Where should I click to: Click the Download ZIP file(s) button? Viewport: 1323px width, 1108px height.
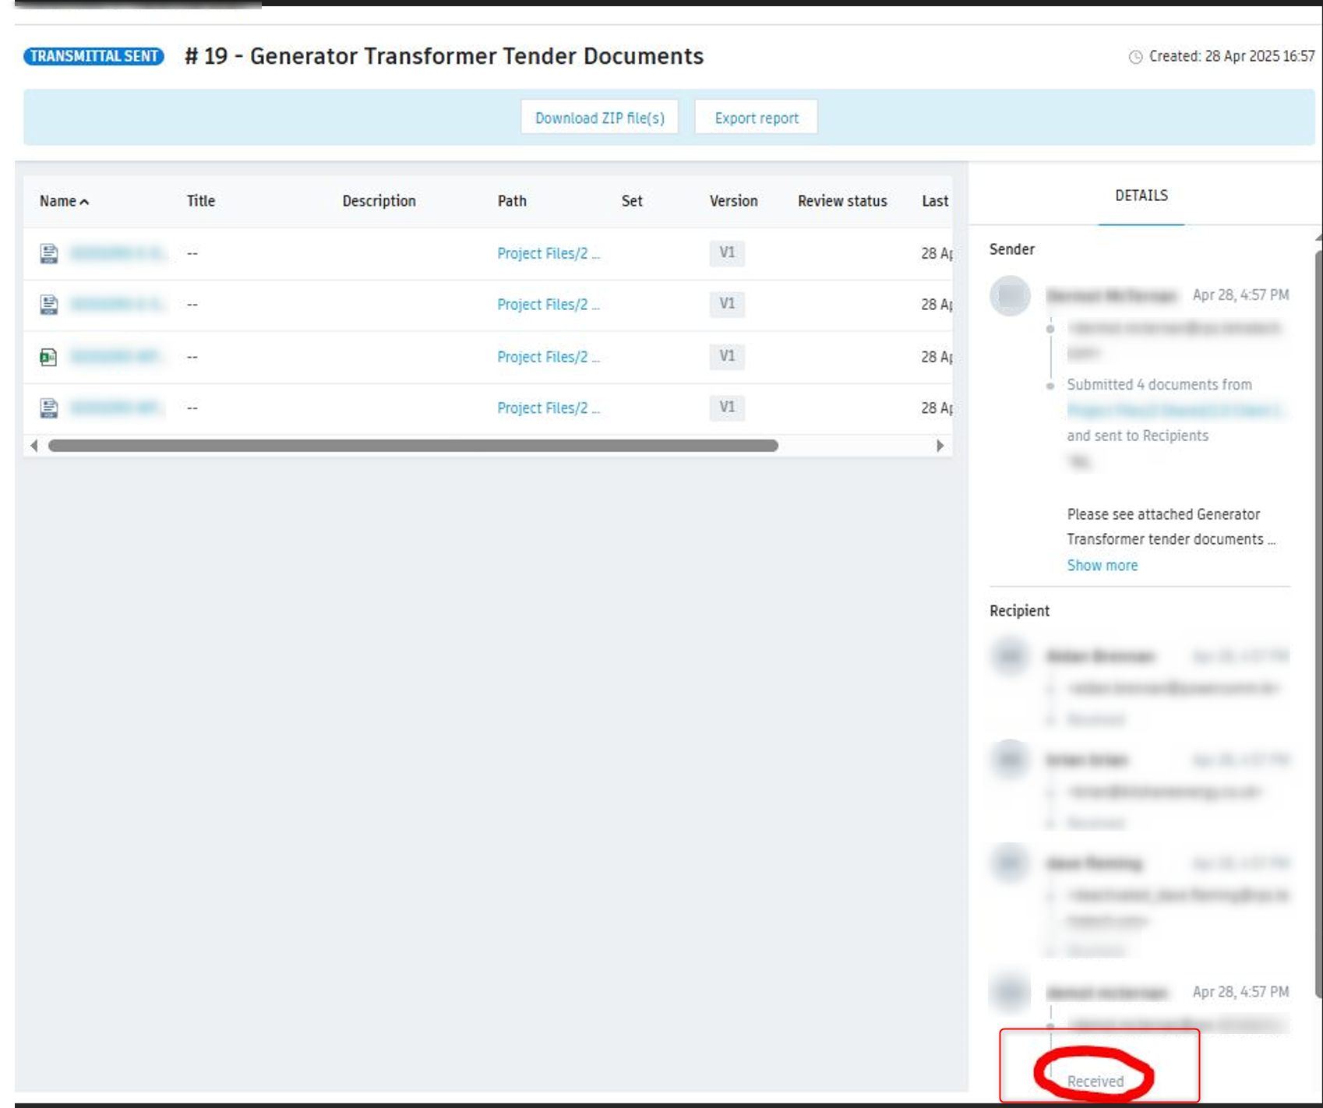coord(599,118)
